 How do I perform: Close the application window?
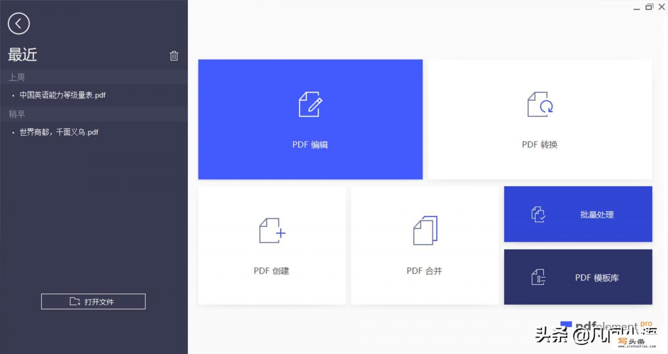[661, 7]
